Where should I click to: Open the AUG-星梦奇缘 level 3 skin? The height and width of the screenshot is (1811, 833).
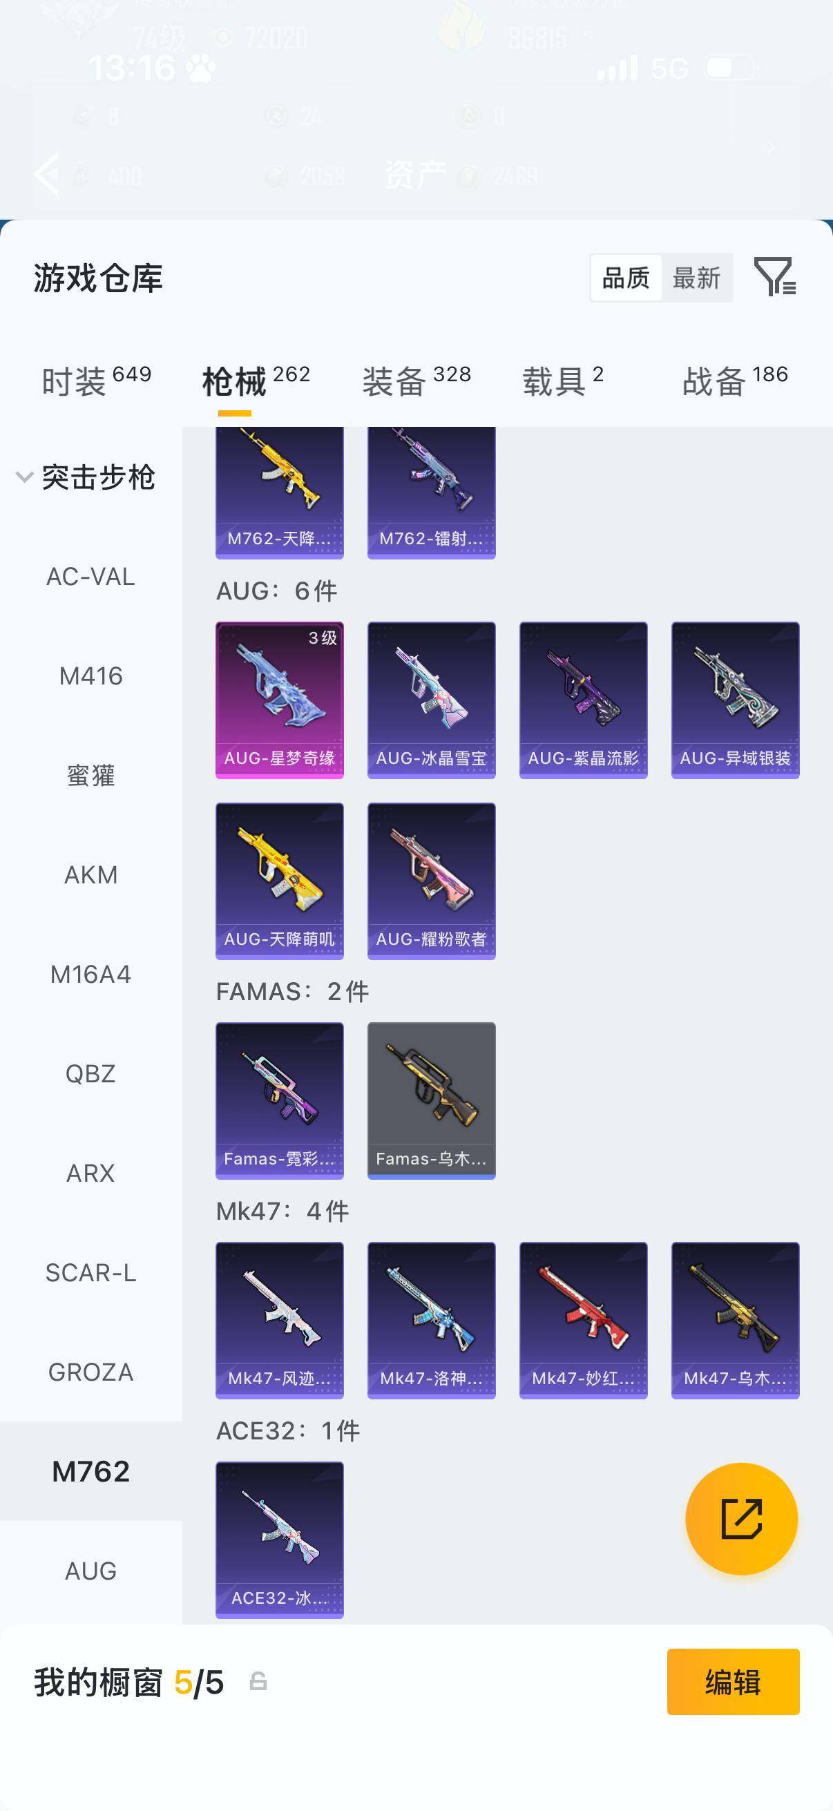(279, 700)
